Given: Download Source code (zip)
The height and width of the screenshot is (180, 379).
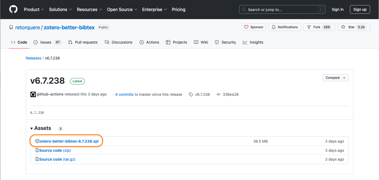Looking at the screenshot, I should [x=55, y=150].
